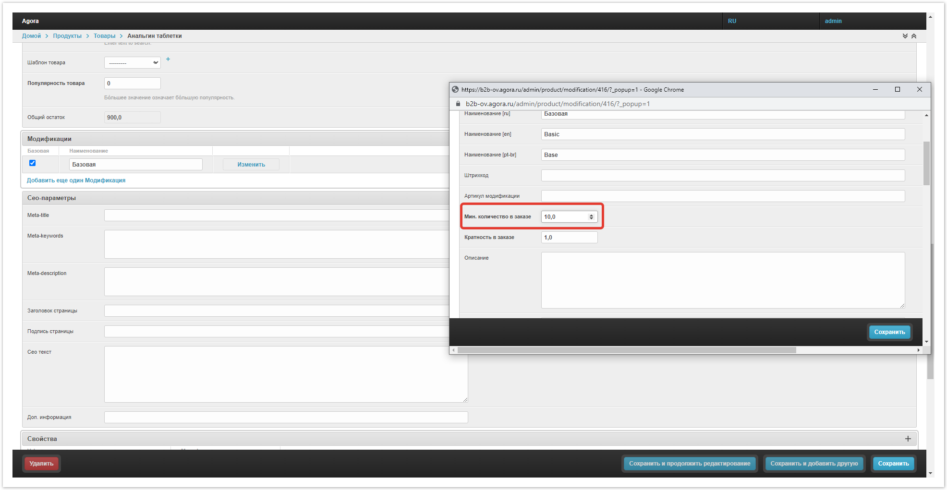Go to Товары in breadcrumb

[x=104, y=36]
